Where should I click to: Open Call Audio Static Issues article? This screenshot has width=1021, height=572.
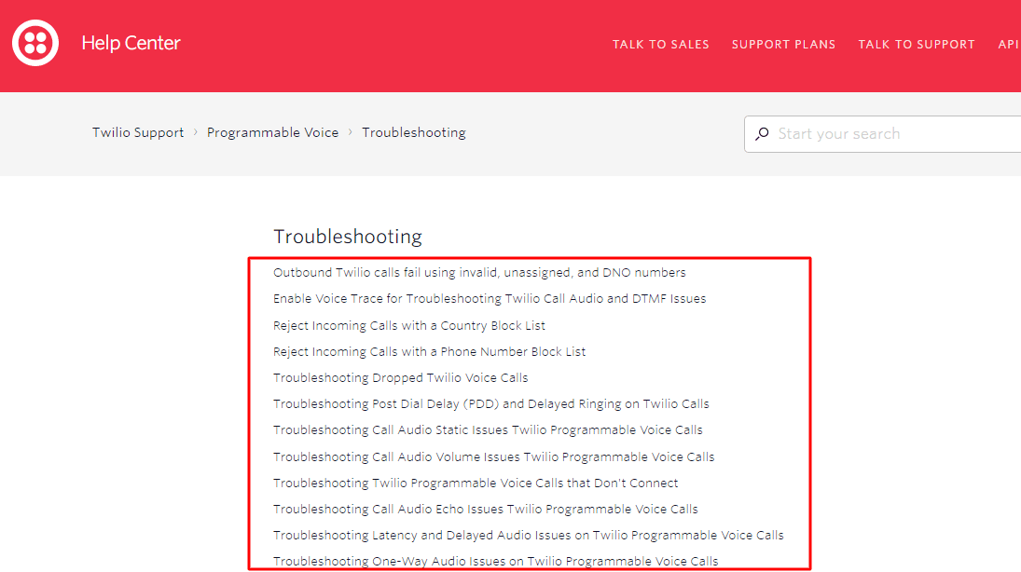coord(488,429)
